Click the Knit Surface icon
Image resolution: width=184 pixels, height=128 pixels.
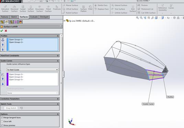coord(133,9)
